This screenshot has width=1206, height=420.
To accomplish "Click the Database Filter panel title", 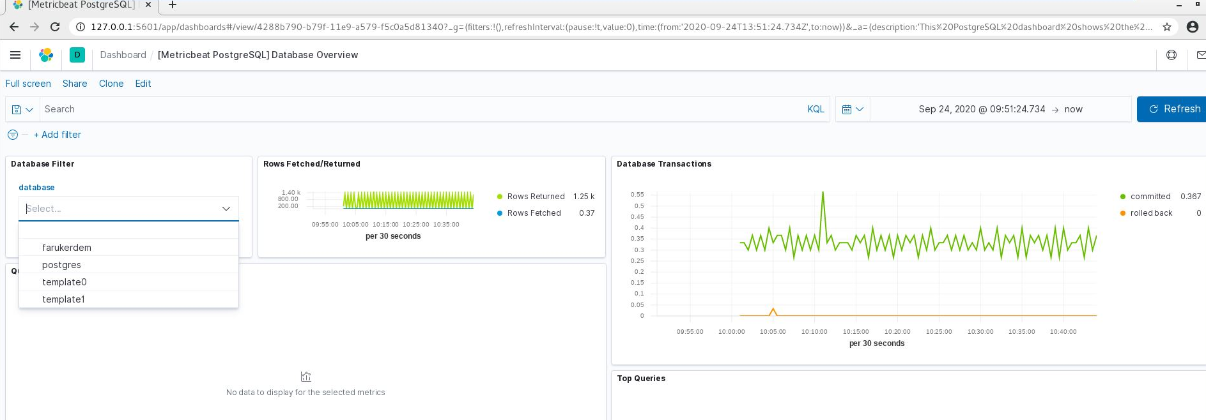I will tap(43, 164).
